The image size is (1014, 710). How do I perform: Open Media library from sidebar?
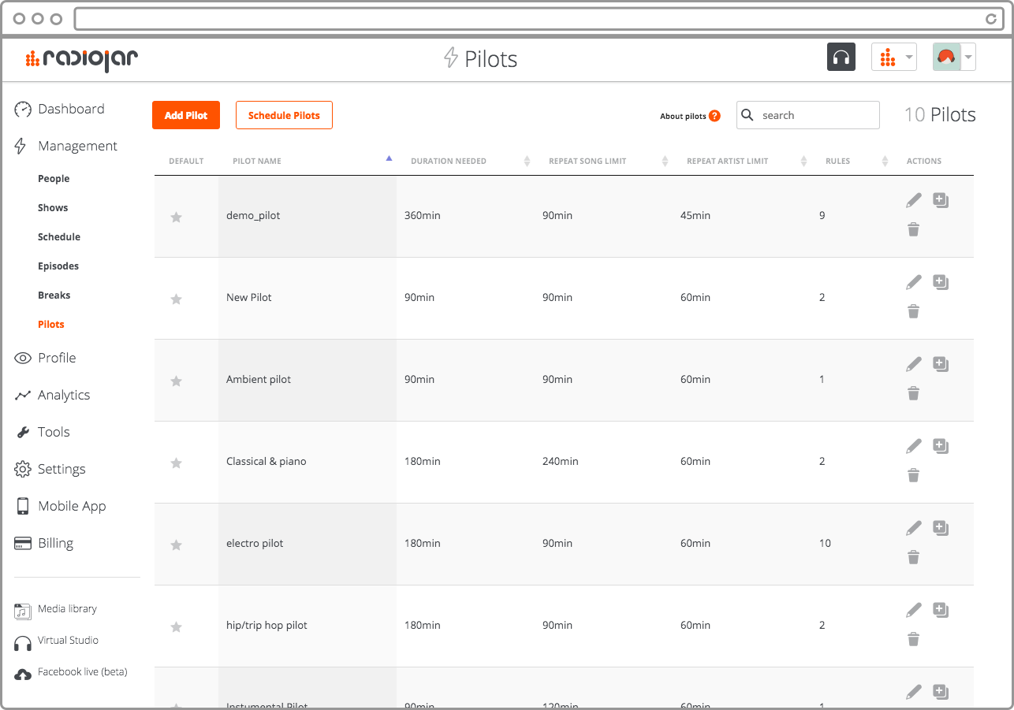(67, 609)
